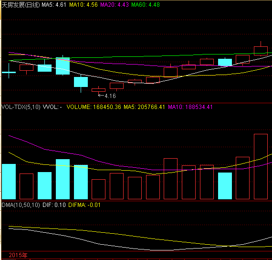
Task: Select the largest cyan candlestick body
Action: pos(63,66)
